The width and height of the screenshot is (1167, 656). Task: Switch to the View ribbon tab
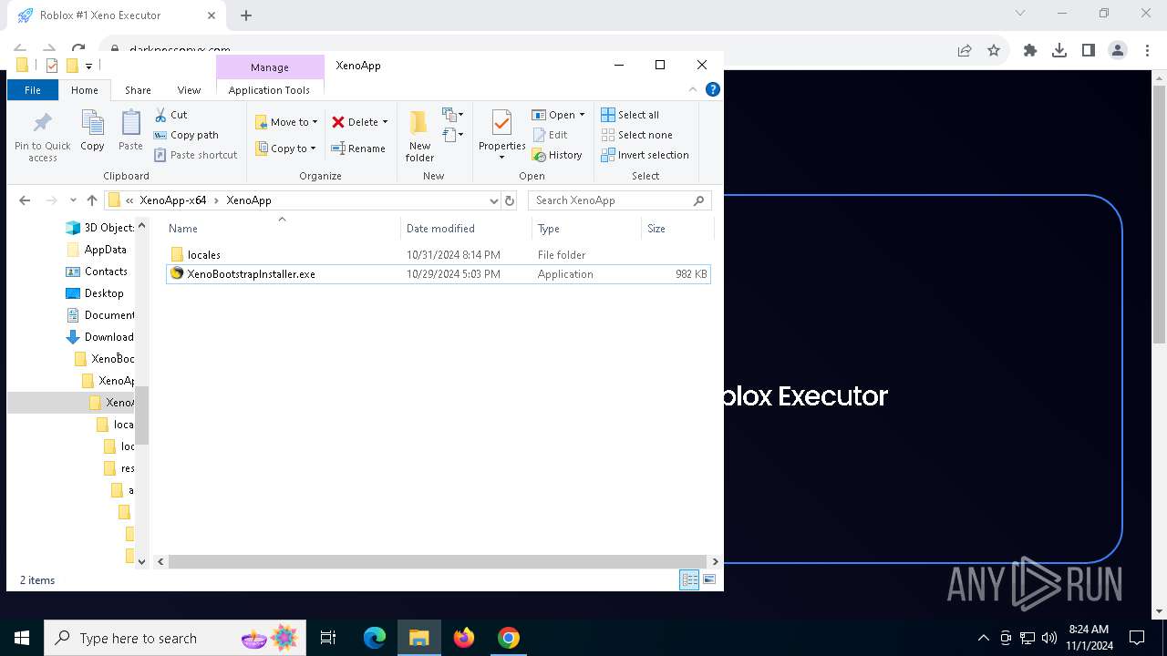pos(189,90)
